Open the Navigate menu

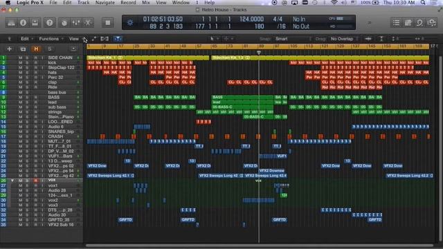[x=105, y=3]
